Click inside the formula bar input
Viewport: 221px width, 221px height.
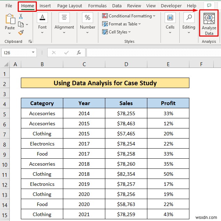coord(153,53)
